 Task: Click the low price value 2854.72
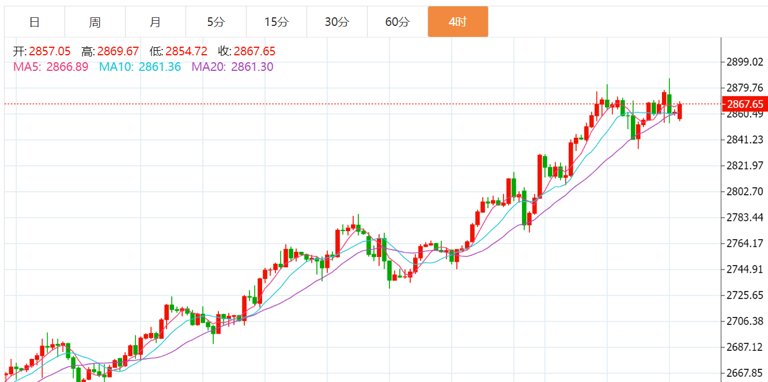(x=186, y=51)
